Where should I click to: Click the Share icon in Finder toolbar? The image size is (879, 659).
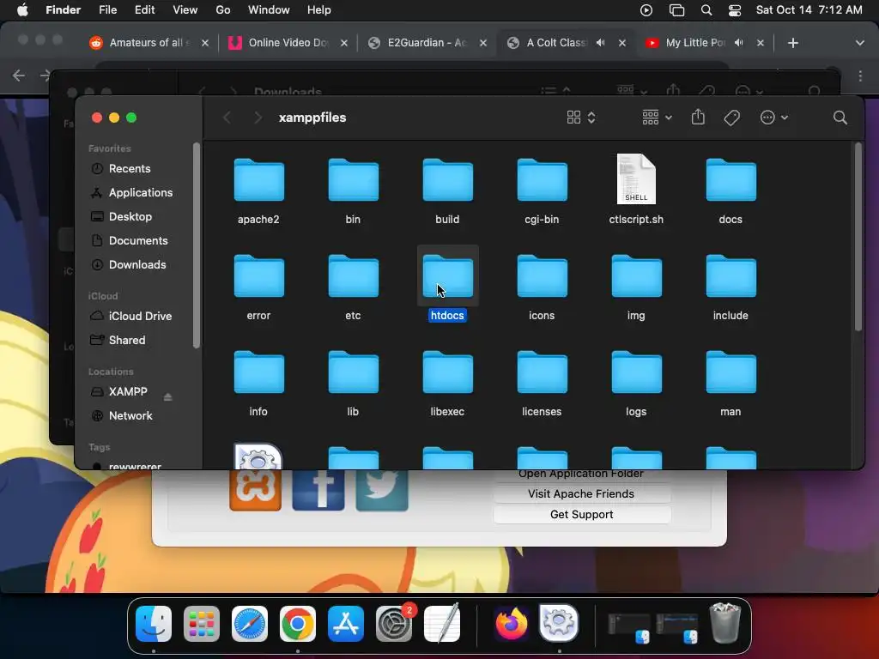pos(698,117)
